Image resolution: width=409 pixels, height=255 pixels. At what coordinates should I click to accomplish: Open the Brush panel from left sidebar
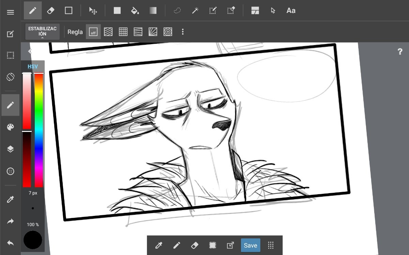click(10, 105)
